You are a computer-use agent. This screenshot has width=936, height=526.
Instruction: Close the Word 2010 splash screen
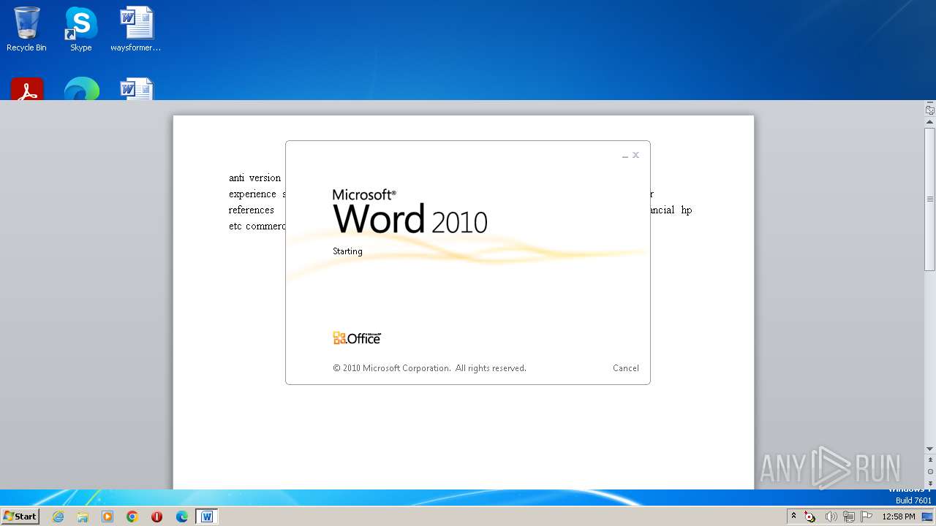click(x=636, y=155)
